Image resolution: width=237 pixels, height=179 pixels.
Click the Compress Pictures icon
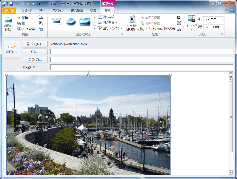coord(41,17)
